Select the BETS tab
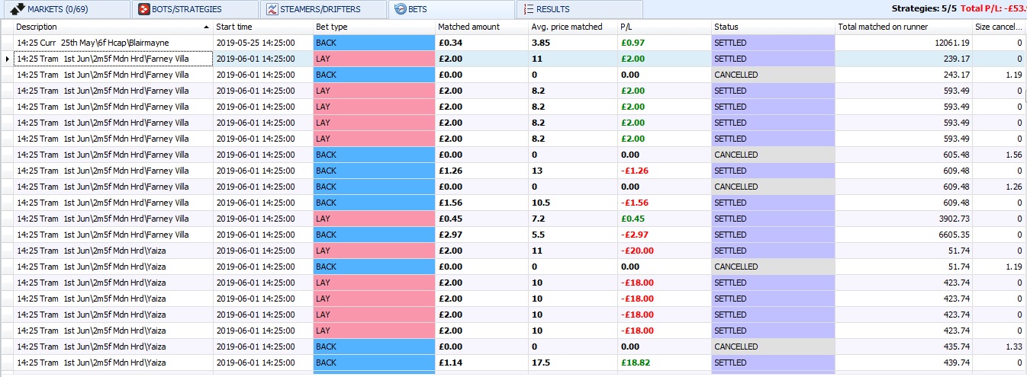 click(451, 9)
